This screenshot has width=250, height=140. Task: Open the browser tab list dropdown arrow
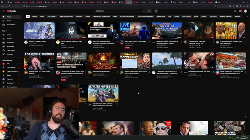[230, 2]
